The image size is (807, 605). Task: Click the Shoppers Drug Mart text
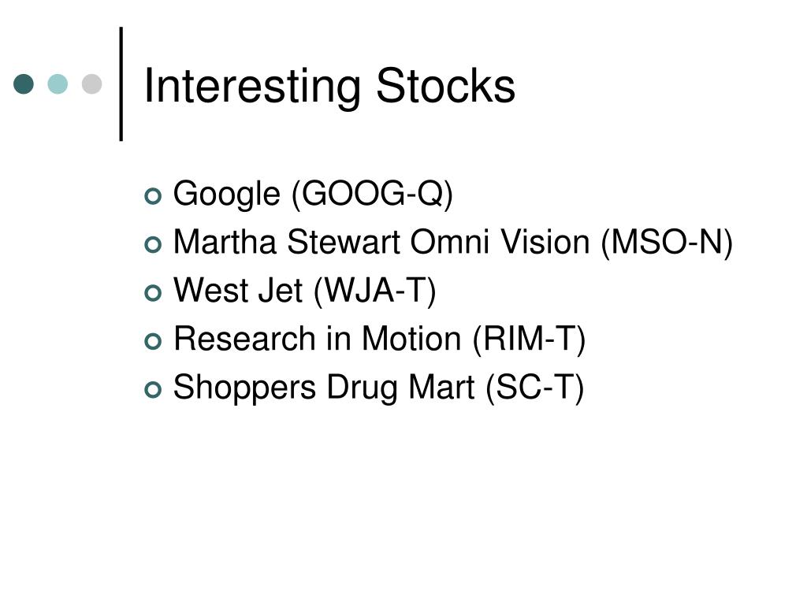(324, 388)
